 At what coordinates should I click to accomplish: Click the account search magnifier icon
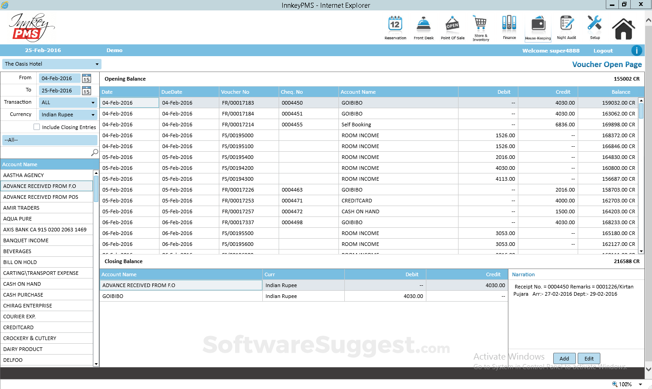click(94, 153)
